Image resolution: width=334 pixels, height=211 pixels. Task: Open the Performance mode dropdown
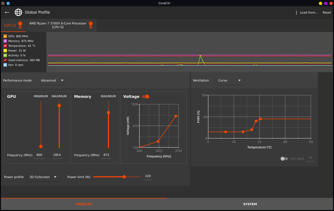tap(52, 80)
